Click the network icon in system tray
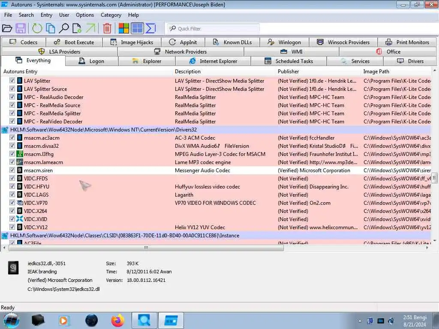Image resolution: width=439 pixels, height=329 pixels. coord(370,321)
